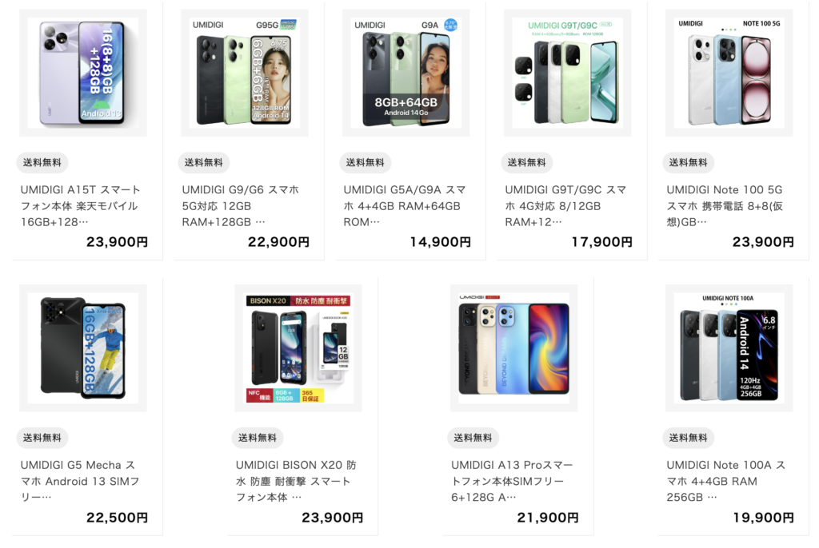Open the UMIDIGI G9A product image

(406, 73)
